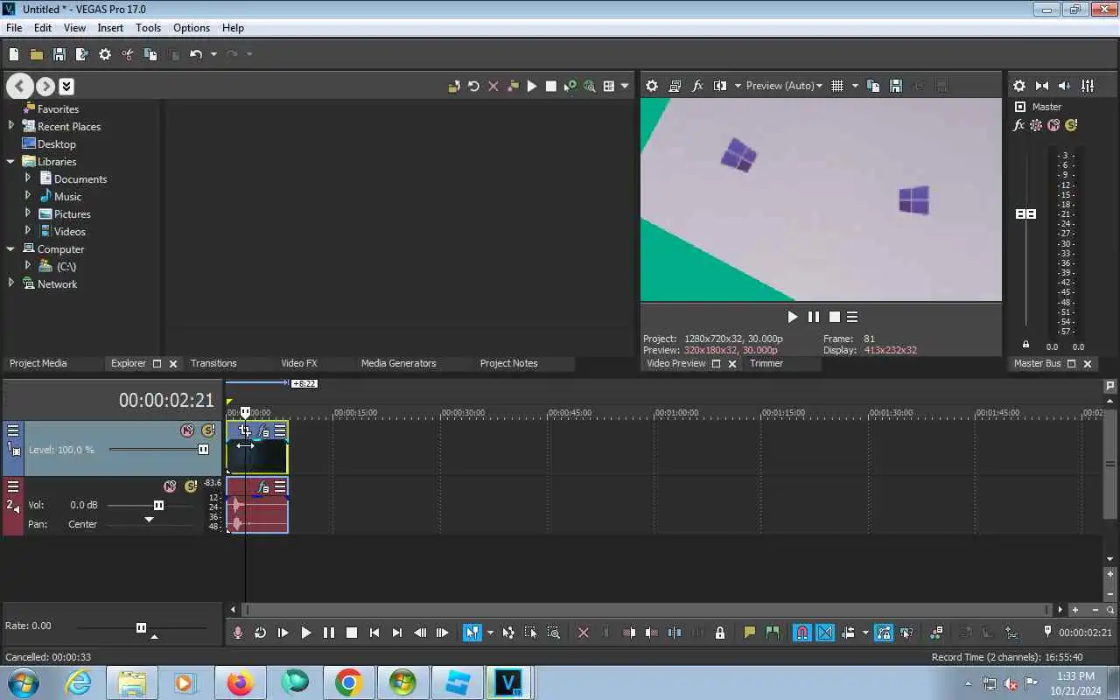Switch to the Video FX tab
The height and width of the screenshot is (700, 1120).
coord(298,363)
